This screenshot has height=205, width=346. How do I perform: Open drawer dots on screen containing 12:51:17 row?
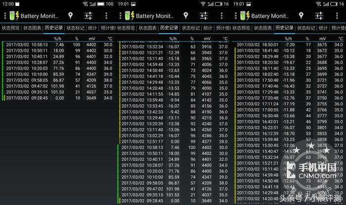120,16
